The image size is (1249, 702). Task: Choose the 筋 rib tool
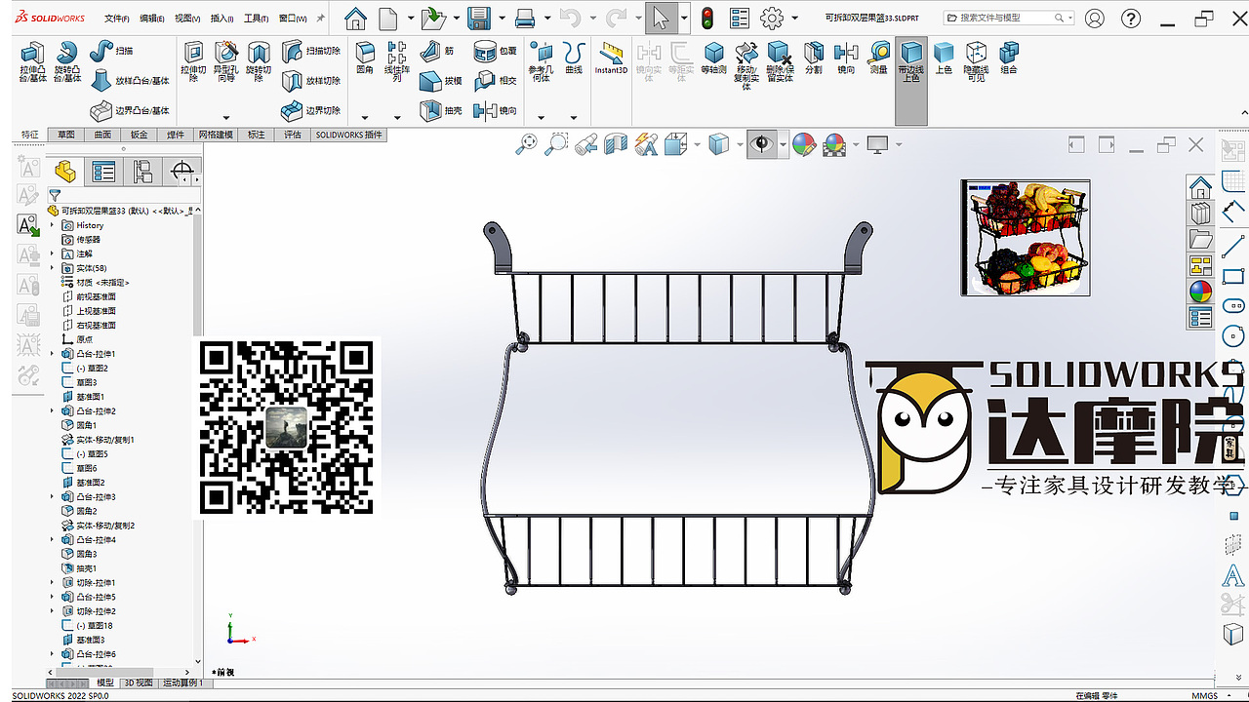436,52
